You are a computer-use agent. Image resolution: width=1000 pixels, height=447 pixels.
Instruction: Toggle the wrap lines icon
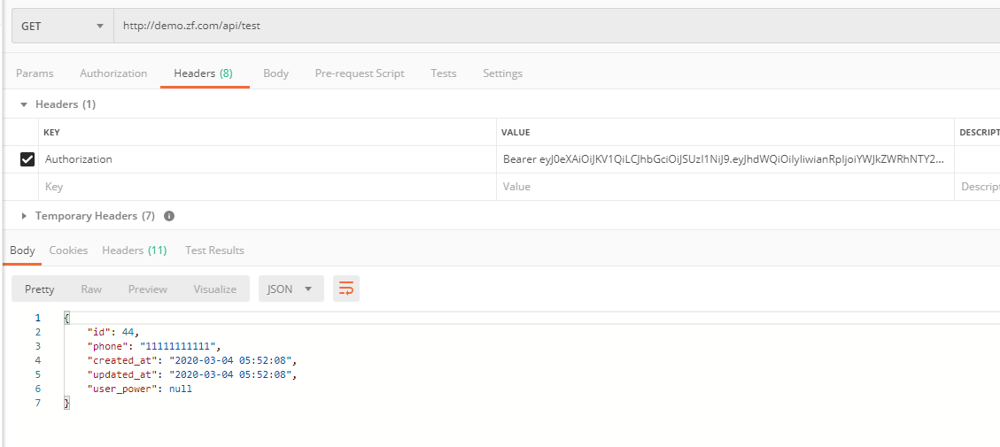346,289
